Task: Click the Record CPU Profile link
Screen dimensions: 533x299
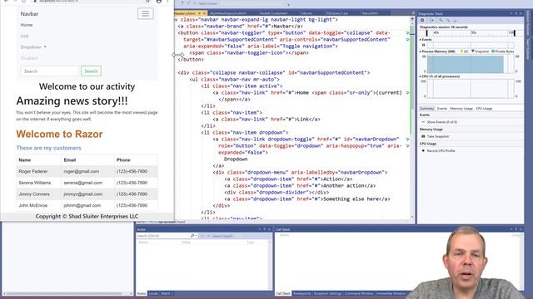Action: pos(441,151)
